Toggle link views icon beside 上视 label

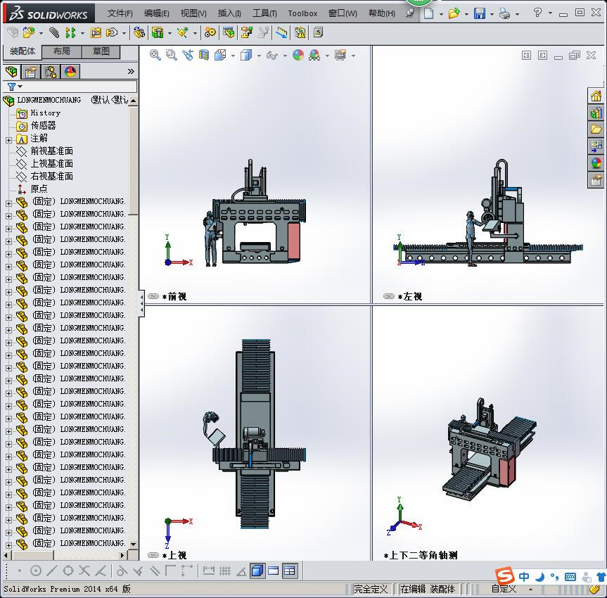[154, 555]
